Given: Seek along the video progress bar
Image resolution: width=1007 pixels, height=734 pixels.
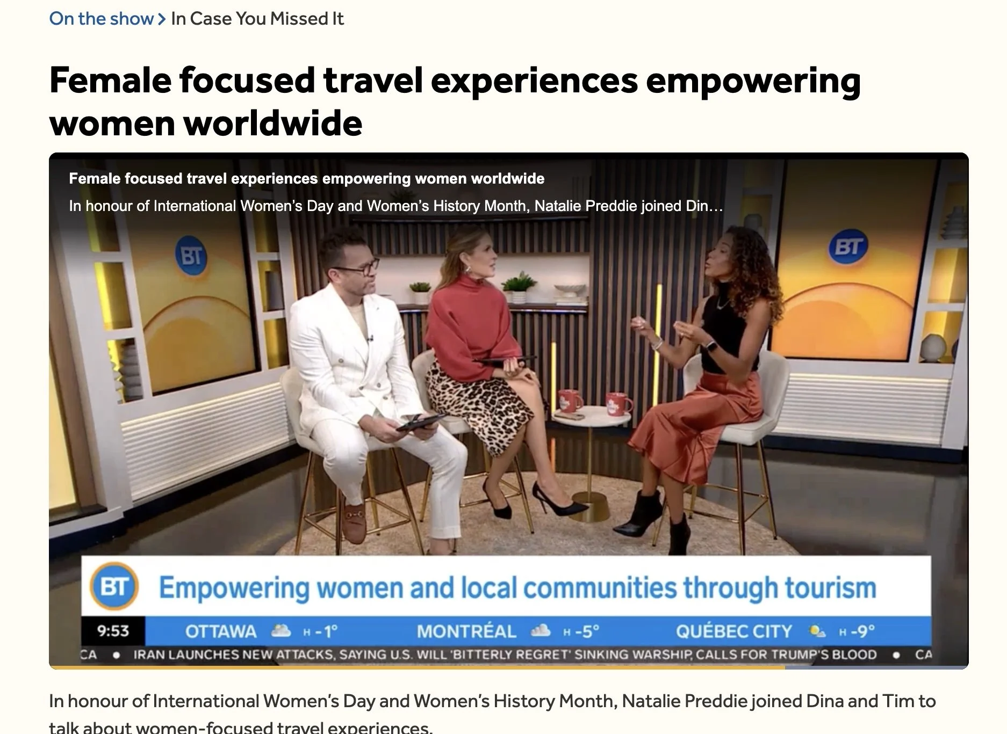Looking at the screenshot, I should [x=508, y=667].
